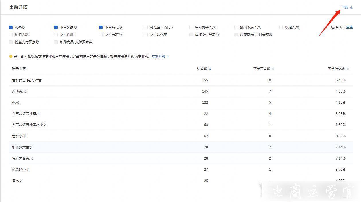Check the 支付转化率 option
The image size is (361, 202).
[146, 34]
